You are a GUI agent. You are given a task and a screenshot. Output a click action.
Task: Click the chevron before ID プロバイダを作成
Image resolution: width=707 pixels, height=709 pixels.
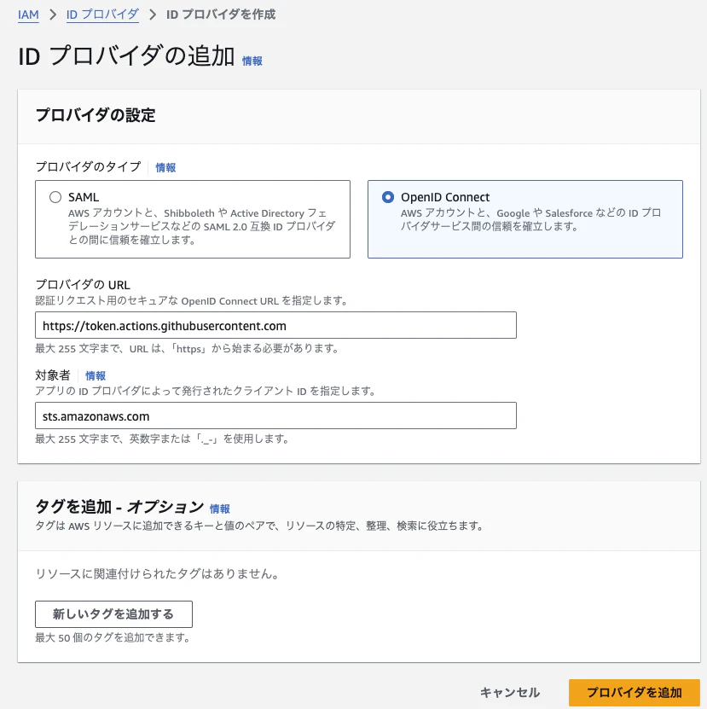(153, 15)
